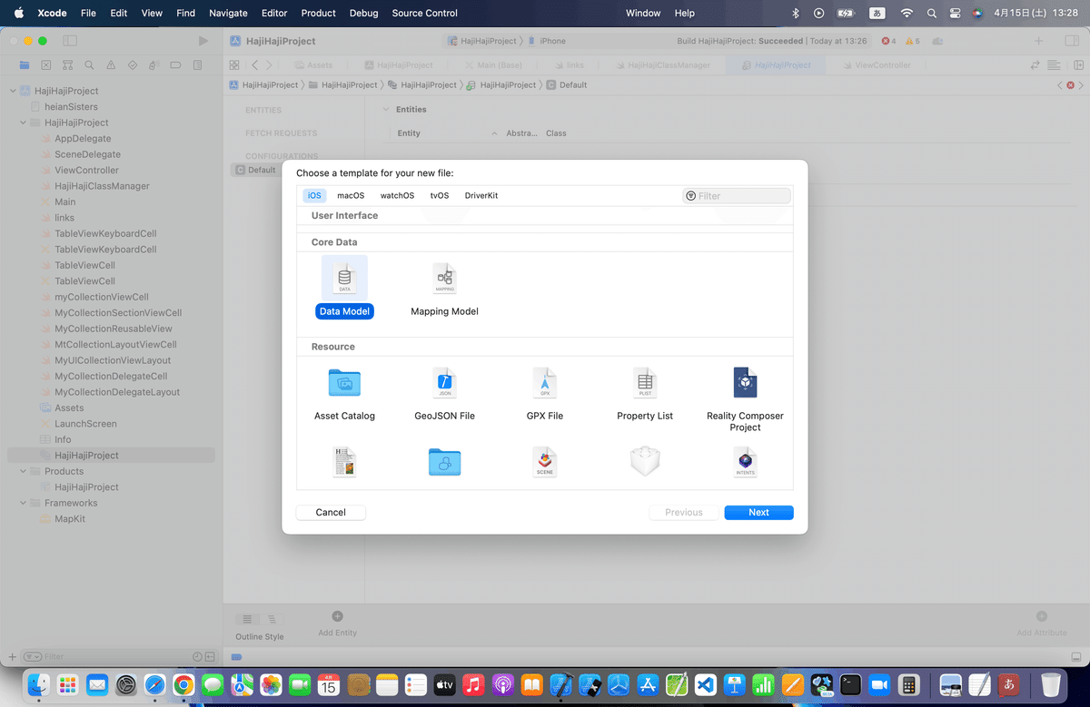Toggle the left navigator sidebar

(x=70, y=41)
